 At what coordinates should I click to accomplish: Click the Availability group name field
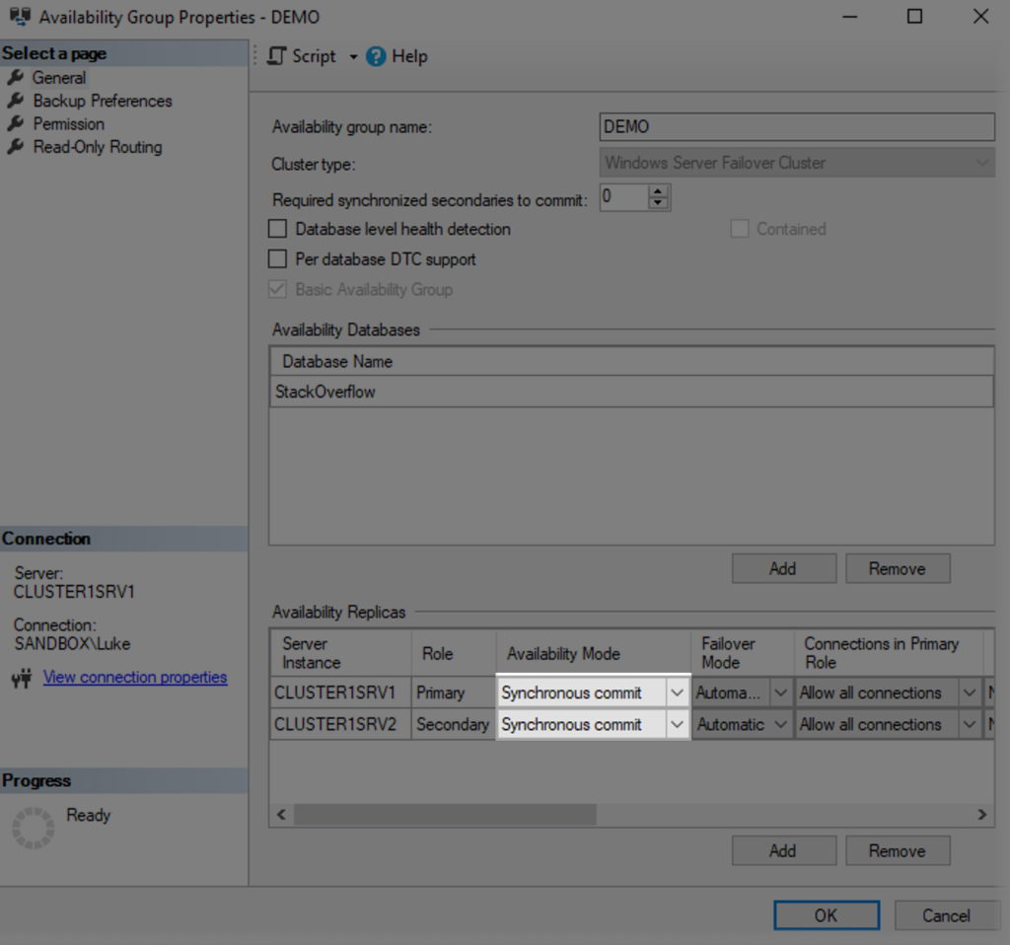(795, 126)
